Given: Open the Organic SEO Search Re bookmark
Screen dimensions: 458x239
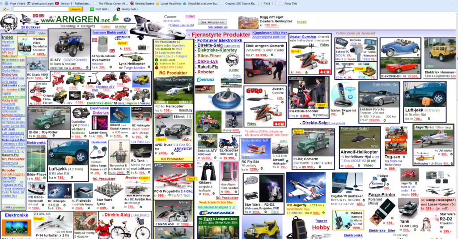Looking at the screenshot, I should (x=239, y=4).
